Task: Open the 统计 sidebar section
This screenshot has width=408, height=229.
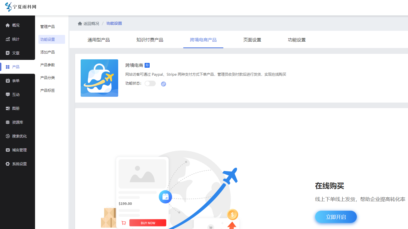Action: click(x=18, y=39)
